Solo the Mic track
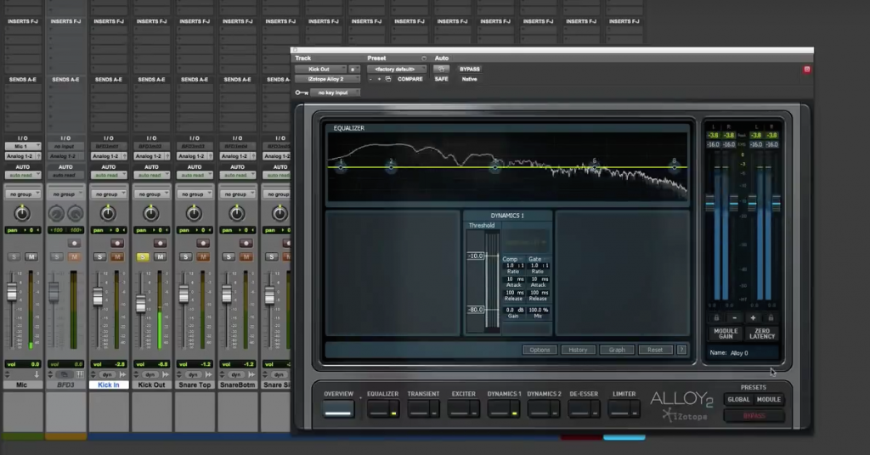Viewport: 870px width, 455px height. [x=14, y=256]
